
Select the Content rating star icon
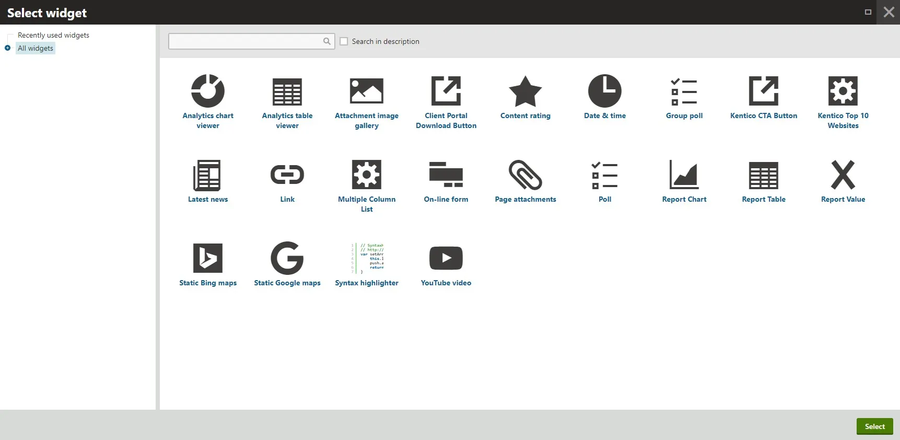click(x=525, y=91)
